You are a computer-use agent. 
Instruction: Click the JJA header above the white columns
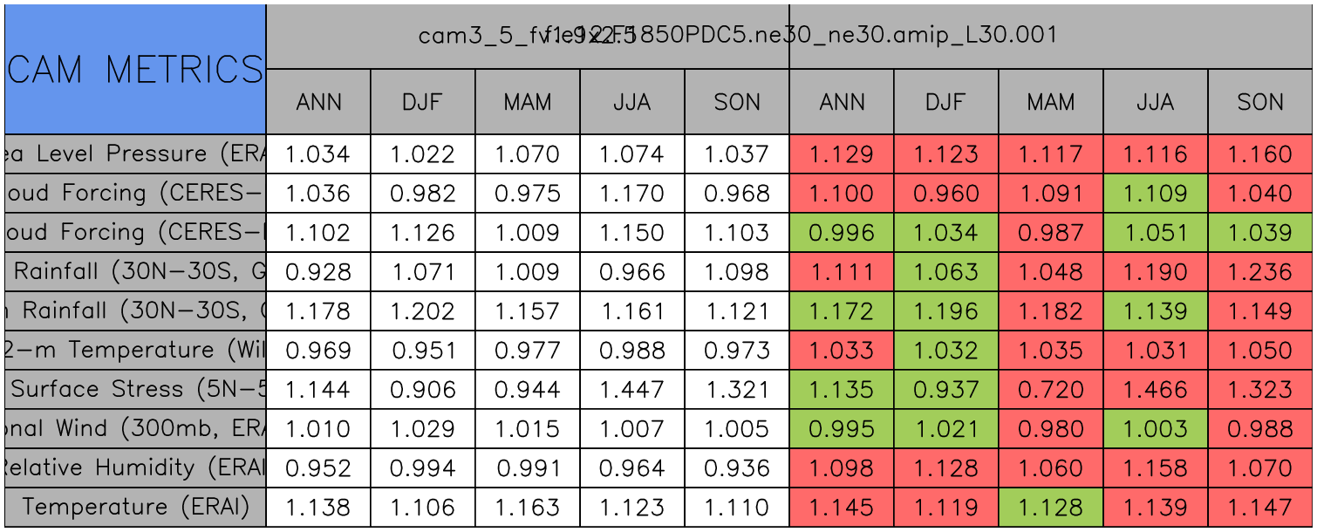pos(631,102)
